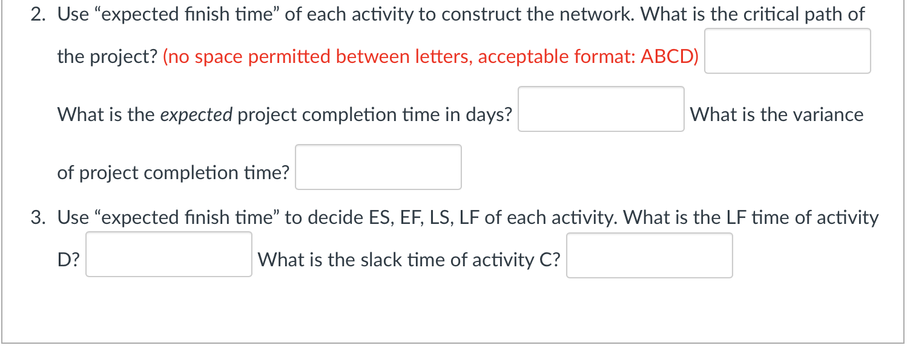Image resolution: width=913 pixels, height=351 pixels.
Task: Click the slack time of activity C box
Action: click(x=649, y=255)
